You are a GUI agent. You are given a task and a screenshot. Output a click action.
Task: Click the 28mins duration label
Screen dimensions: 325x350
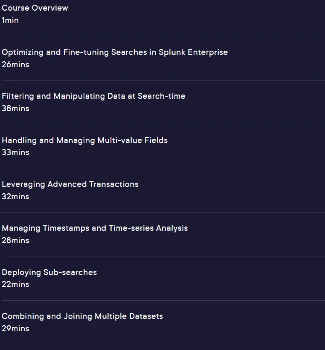[x=15, y=241]
